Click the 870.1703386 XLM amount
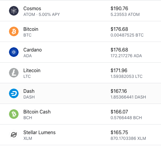Viewport: 161px width, 147px height. point(128,138)
